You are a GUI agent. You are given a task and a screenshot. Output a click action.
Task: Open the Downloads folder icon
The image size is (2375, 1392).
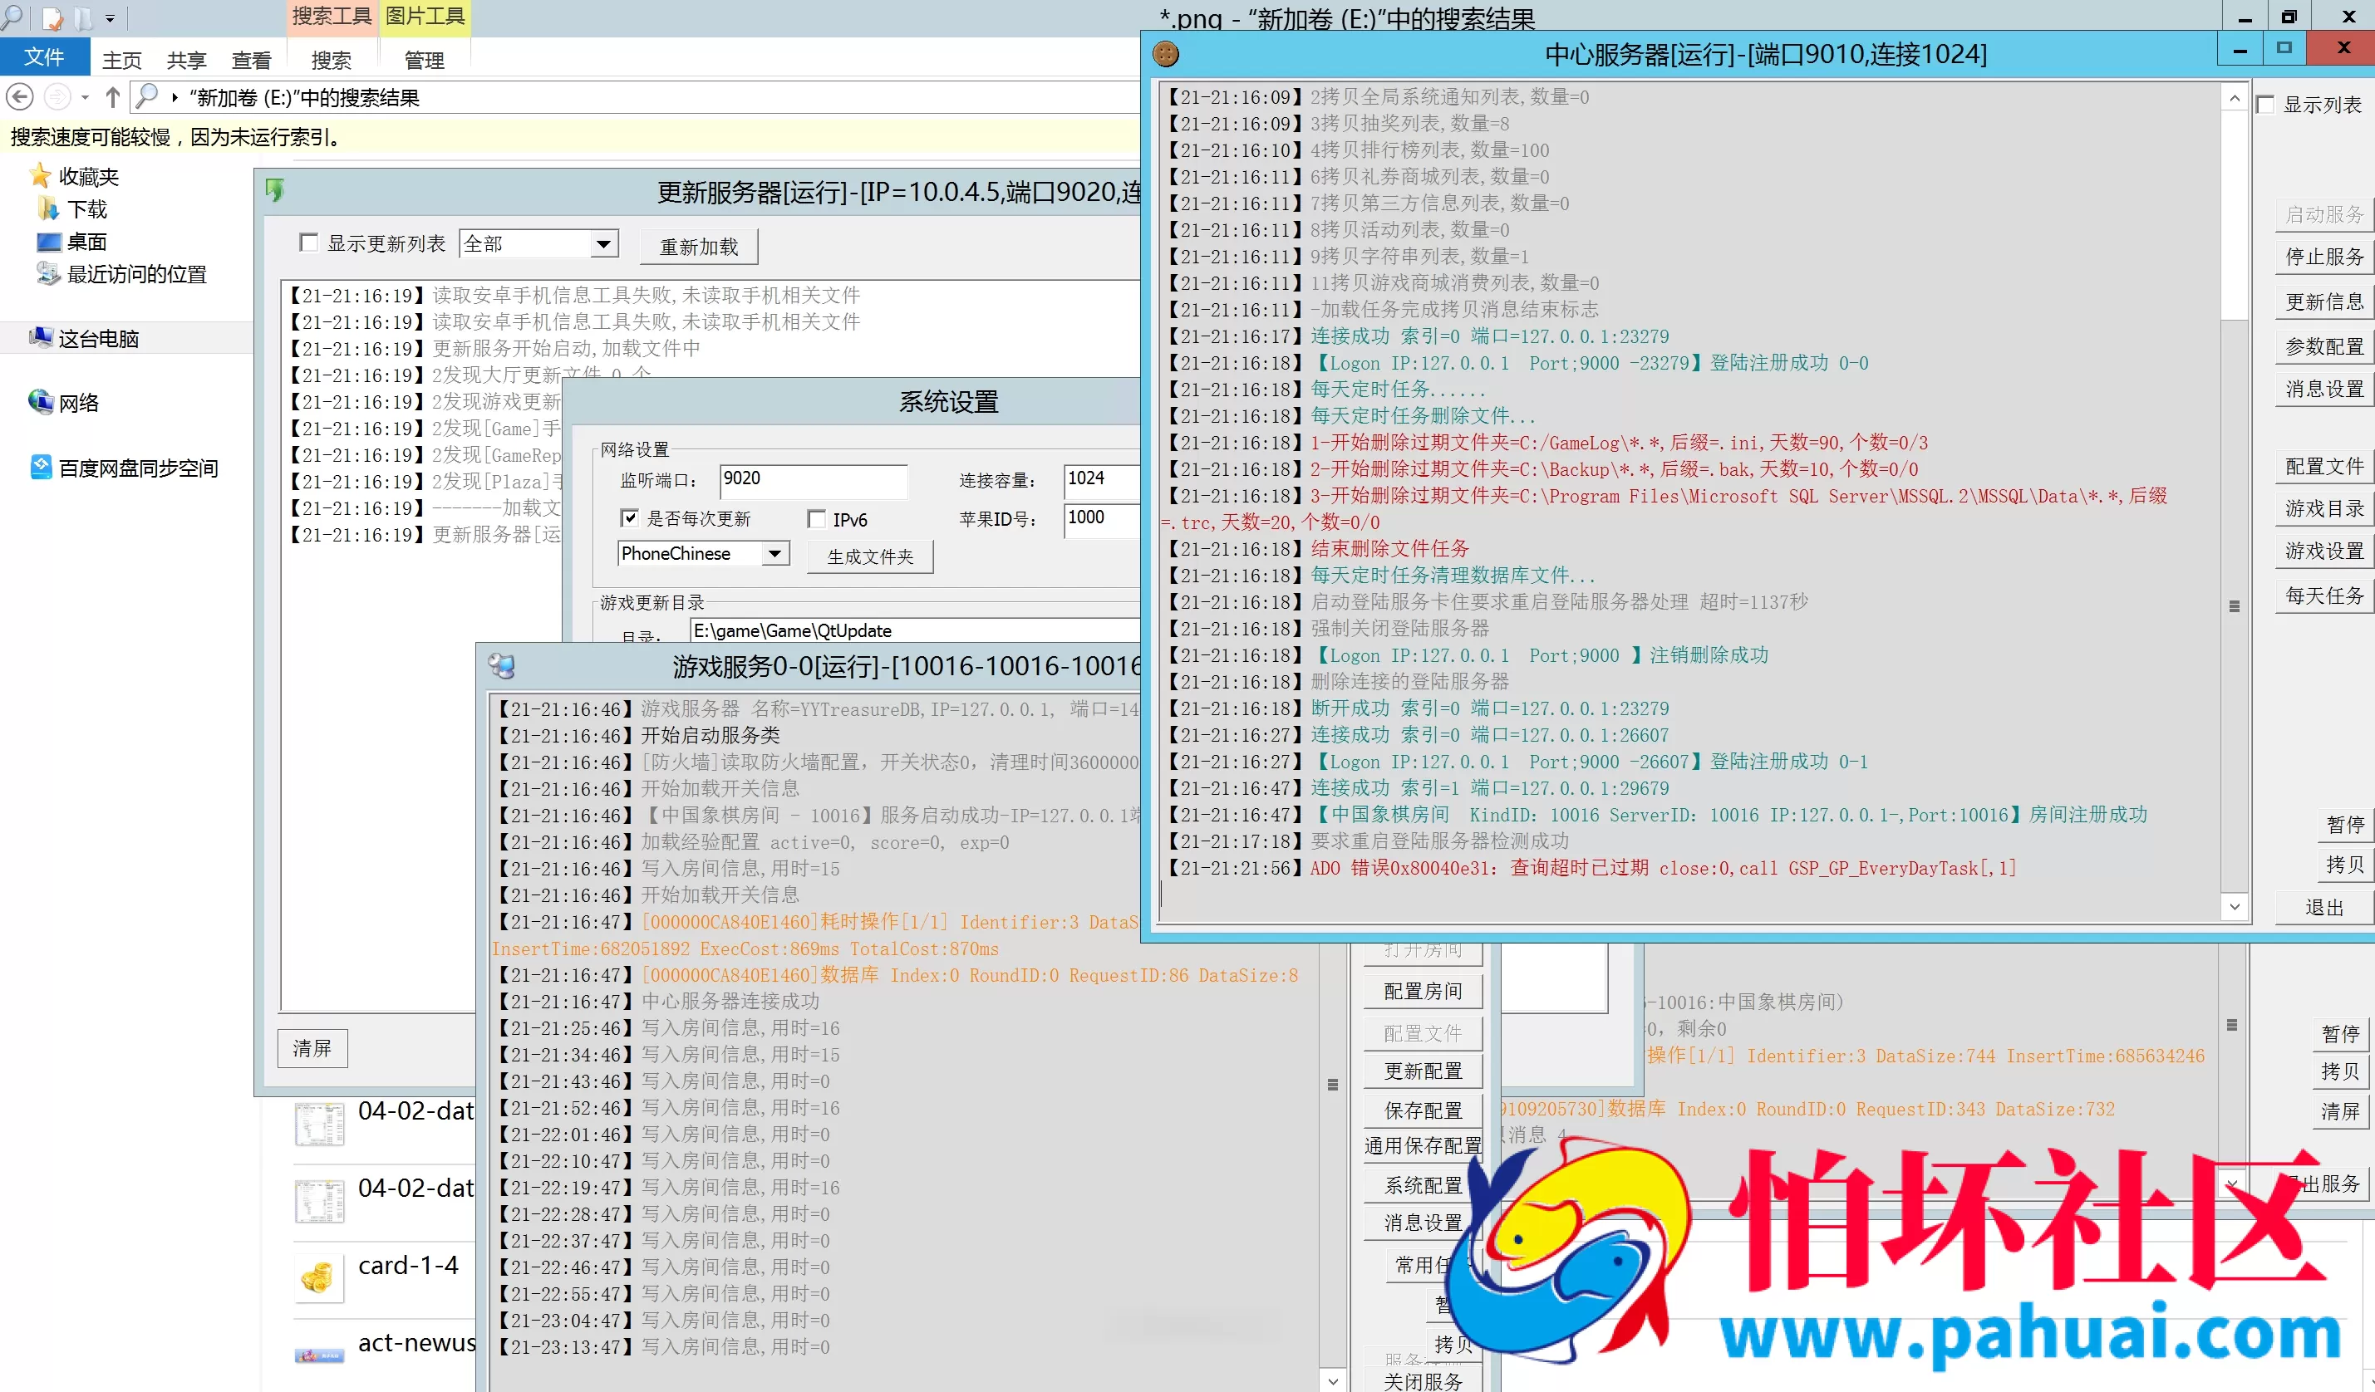pyautogui.click(x=48, y=208)
